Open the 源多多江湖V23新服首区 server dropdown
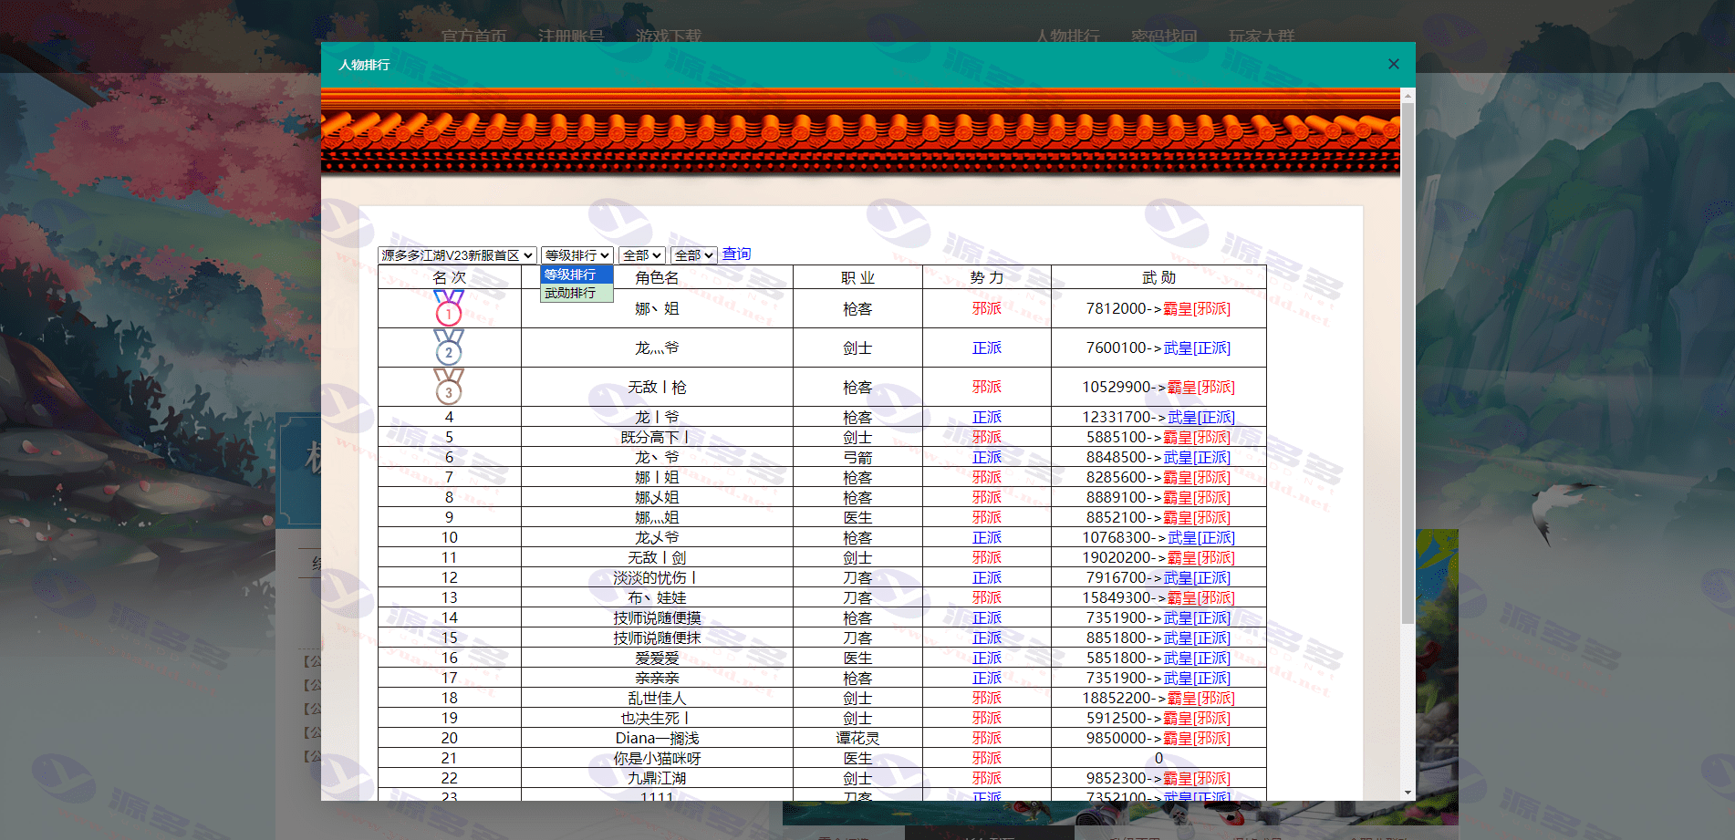1735x840 pixels. click(x=457, y=255)
